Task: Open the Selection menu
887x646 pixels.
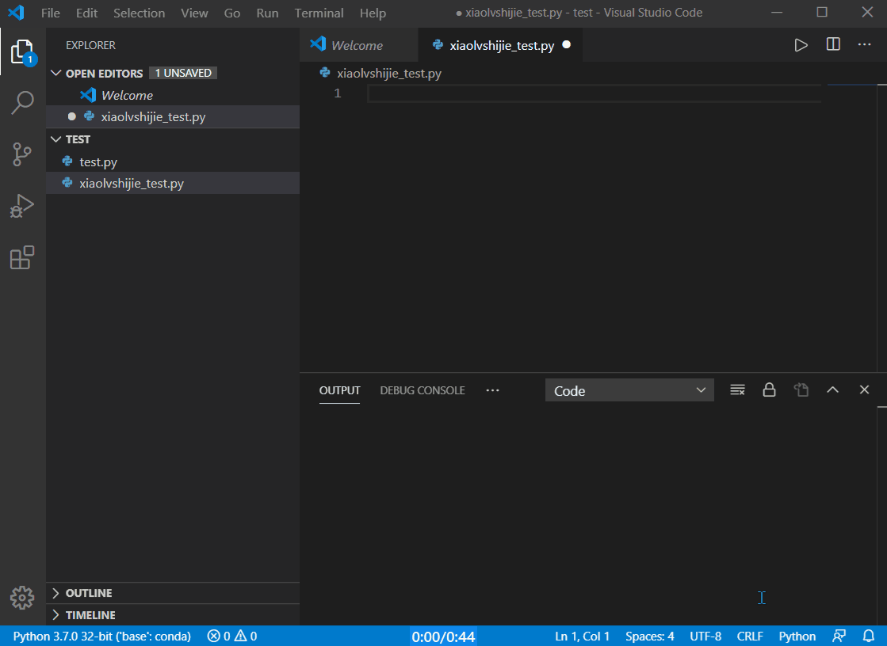Action: (x=140, y=13)
